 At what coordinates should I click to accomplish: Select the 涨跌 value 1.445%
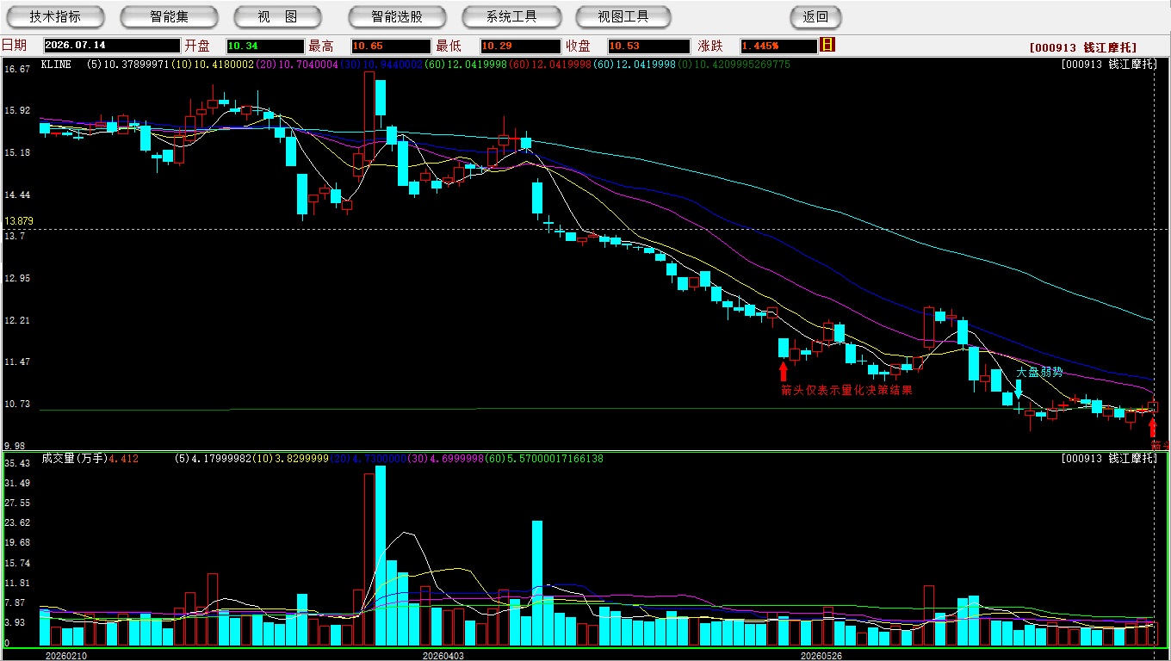[x=778, y=46]
